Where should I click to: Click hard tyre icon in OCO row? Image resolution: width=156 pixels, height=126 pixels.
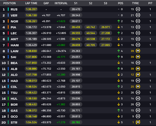point(138,116)
